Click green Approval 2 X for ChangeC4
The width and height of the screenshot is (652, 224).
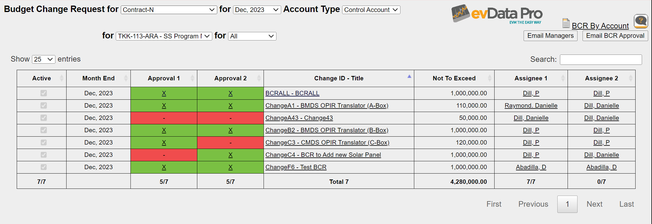pos(230,155)
